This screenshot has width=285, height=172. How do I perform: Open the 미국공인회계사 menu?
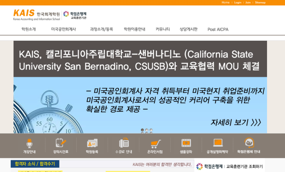click(63, 29)
